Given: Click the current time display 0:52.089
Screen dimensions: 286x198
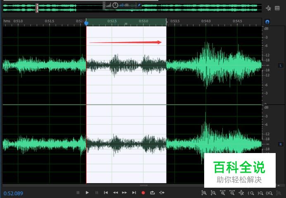Looking at the screenshot, I should click(13, 193).
